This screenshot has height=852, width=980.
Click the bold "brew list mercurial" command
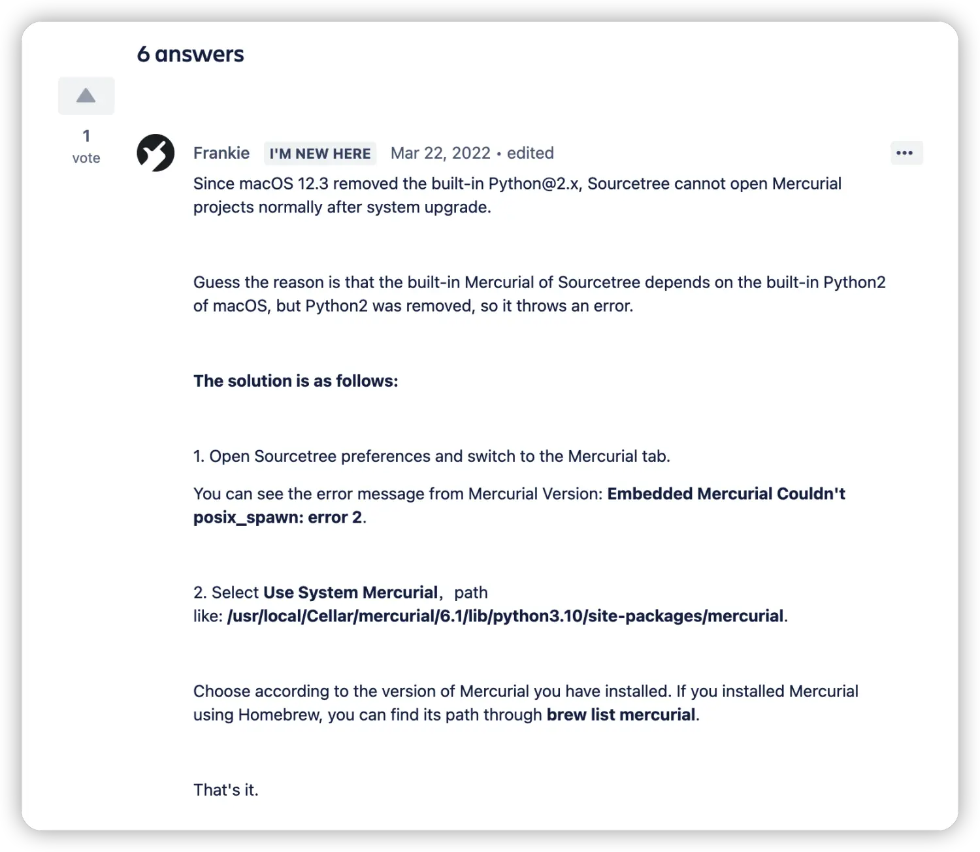click(x=621, y=715)
